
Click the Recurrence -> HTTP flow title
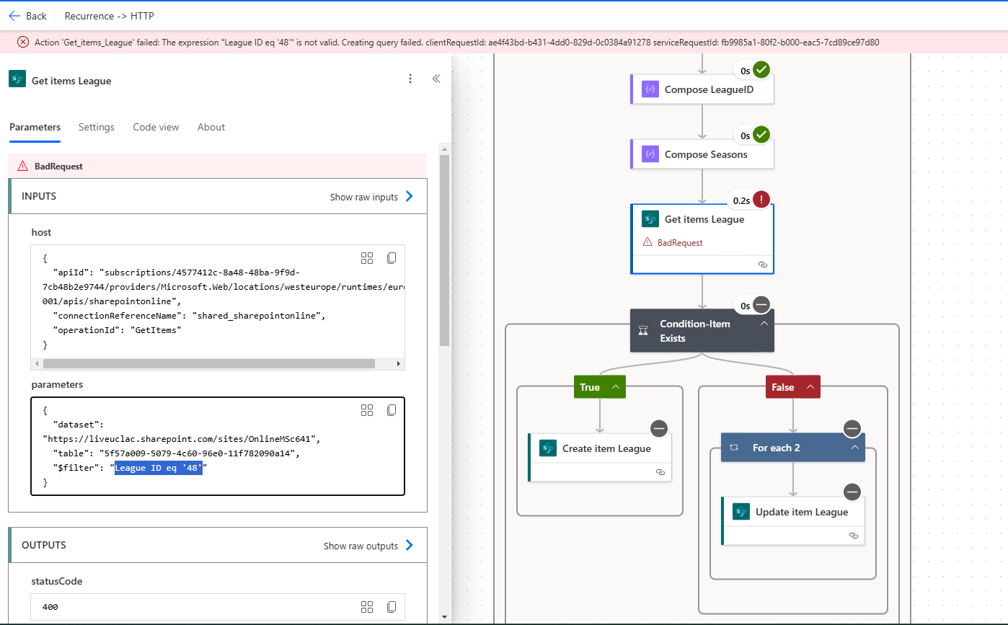point(109,16)
